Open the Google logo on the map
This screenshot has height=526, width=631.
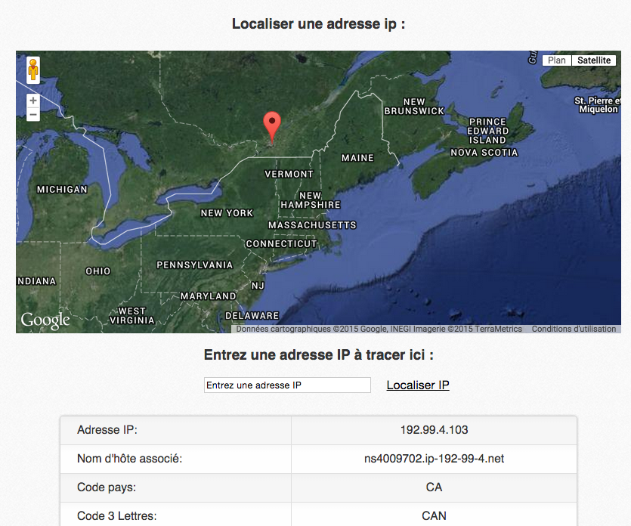pos(45,320)
